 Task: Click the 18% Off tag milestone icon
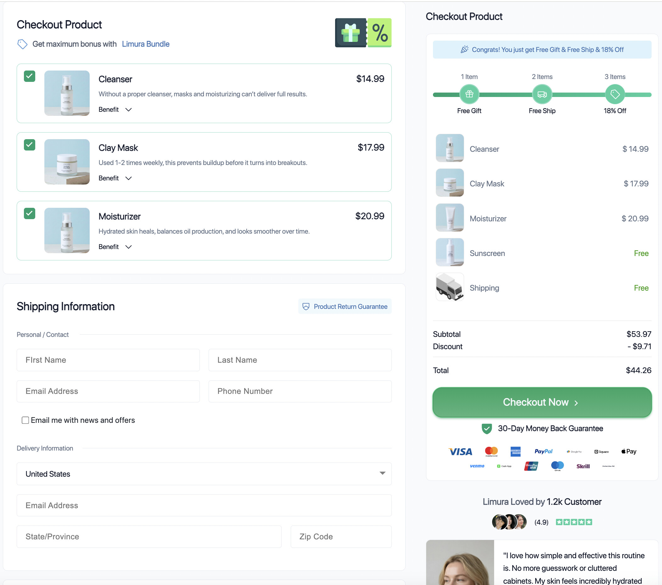pos(615,94)
